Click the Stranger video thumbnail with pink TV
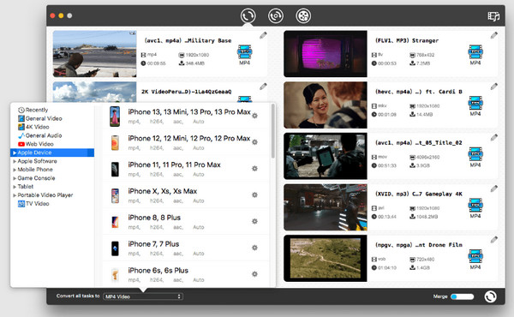The width and height of the screenshot is (514, 317). (326, 54)
